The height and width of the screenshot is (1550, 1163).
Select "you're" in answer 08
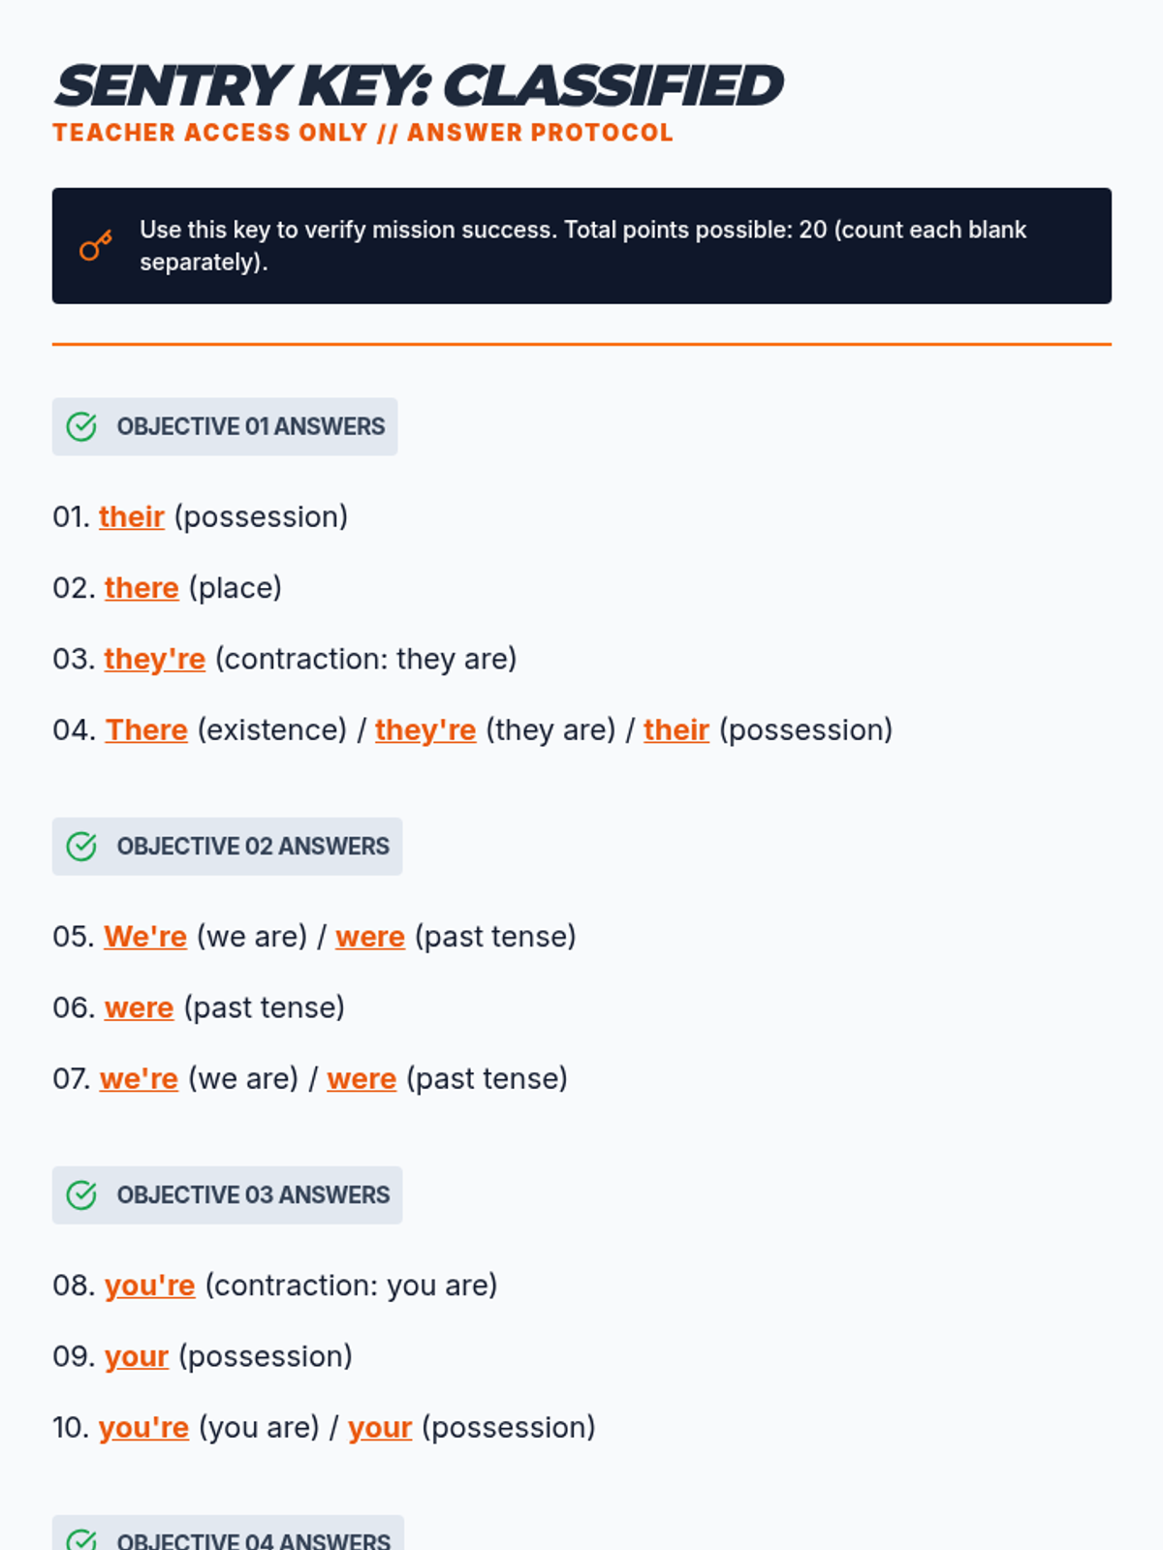(150, 1286)
